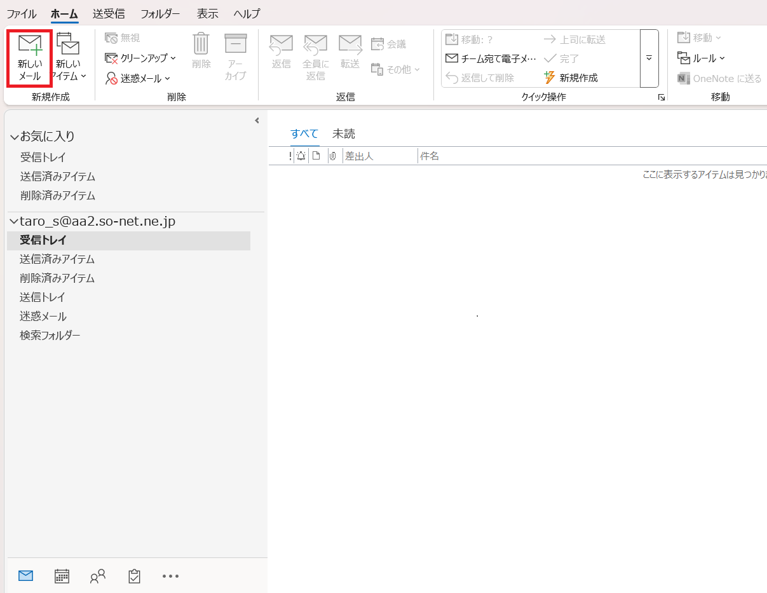This screenshot has height=593, width=767.
Task: Collapse the folder pane with arrow
Action: click(x=257, y=121)
